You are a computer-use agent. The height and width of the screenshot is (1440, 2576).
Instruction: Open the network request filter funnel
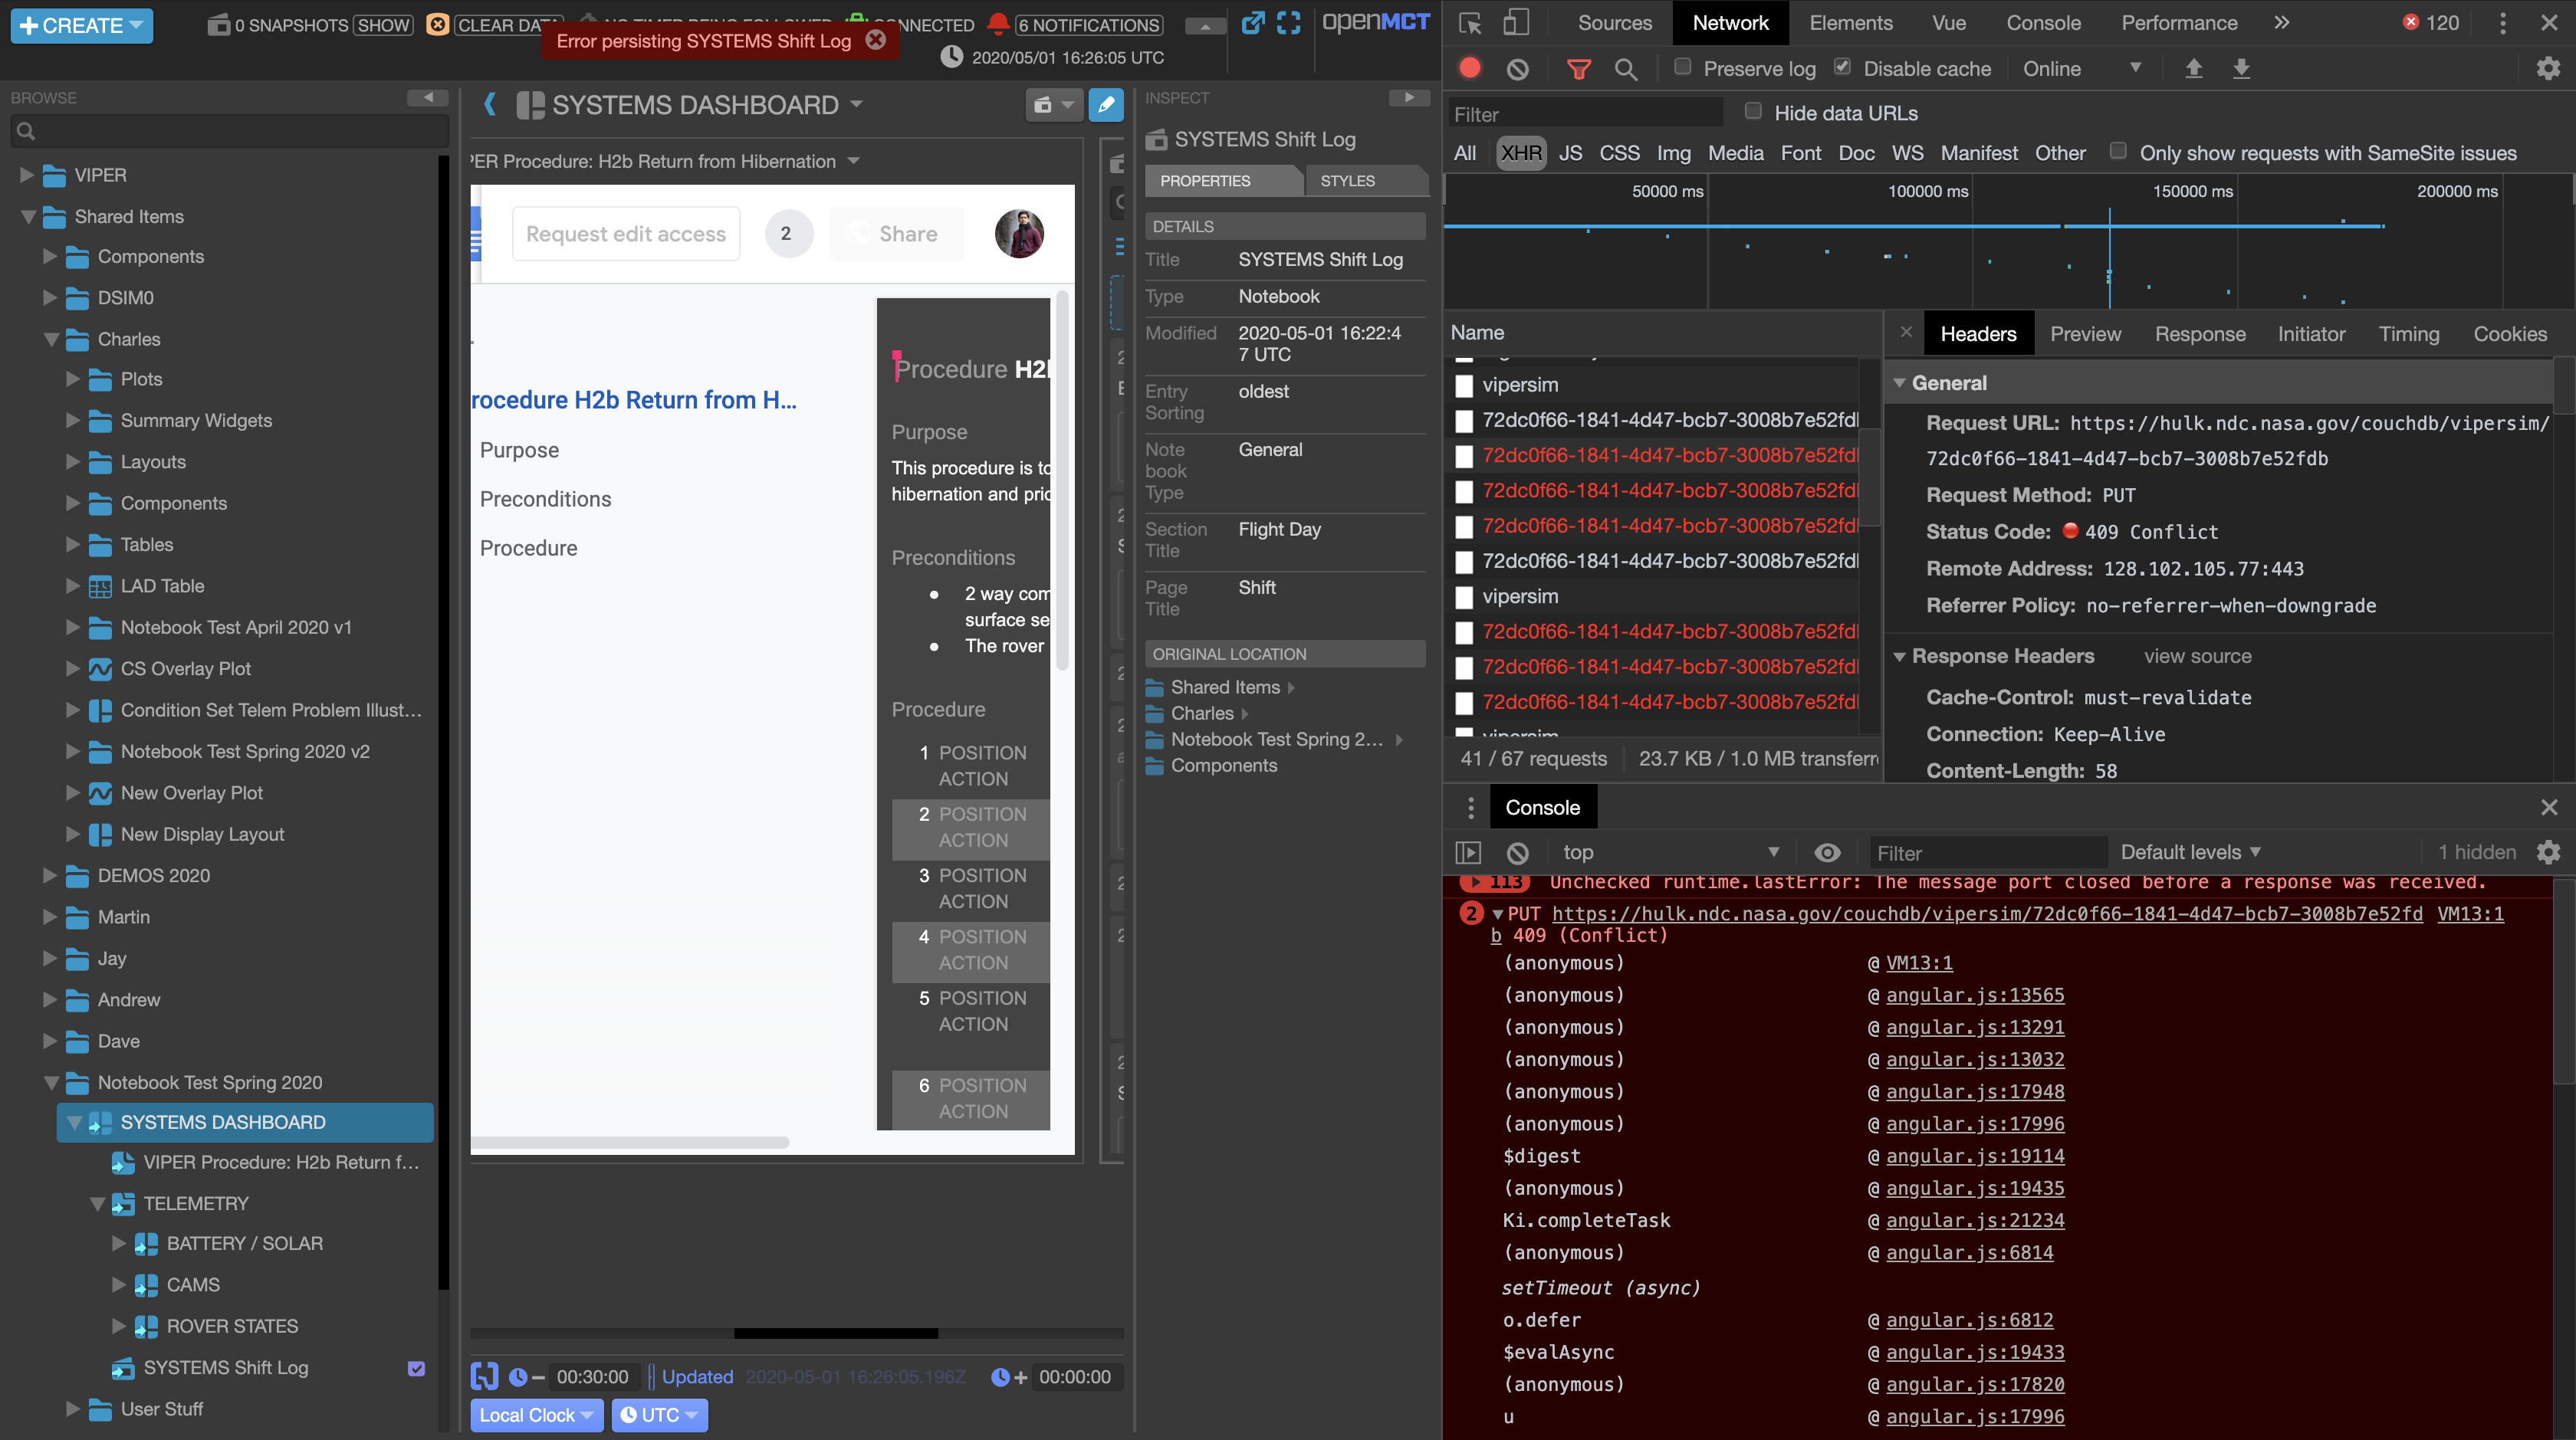point(1580,68)
